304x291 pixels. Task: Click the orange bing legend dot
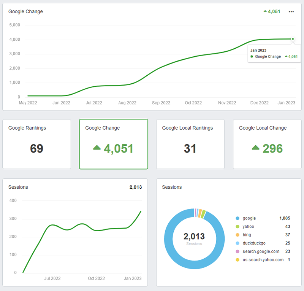(237, 235)
